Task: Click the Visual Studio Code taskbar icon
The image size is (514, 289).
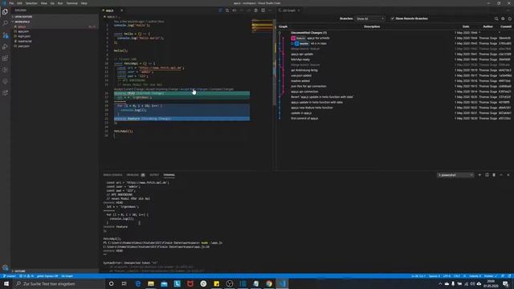Action: [282, 283]
